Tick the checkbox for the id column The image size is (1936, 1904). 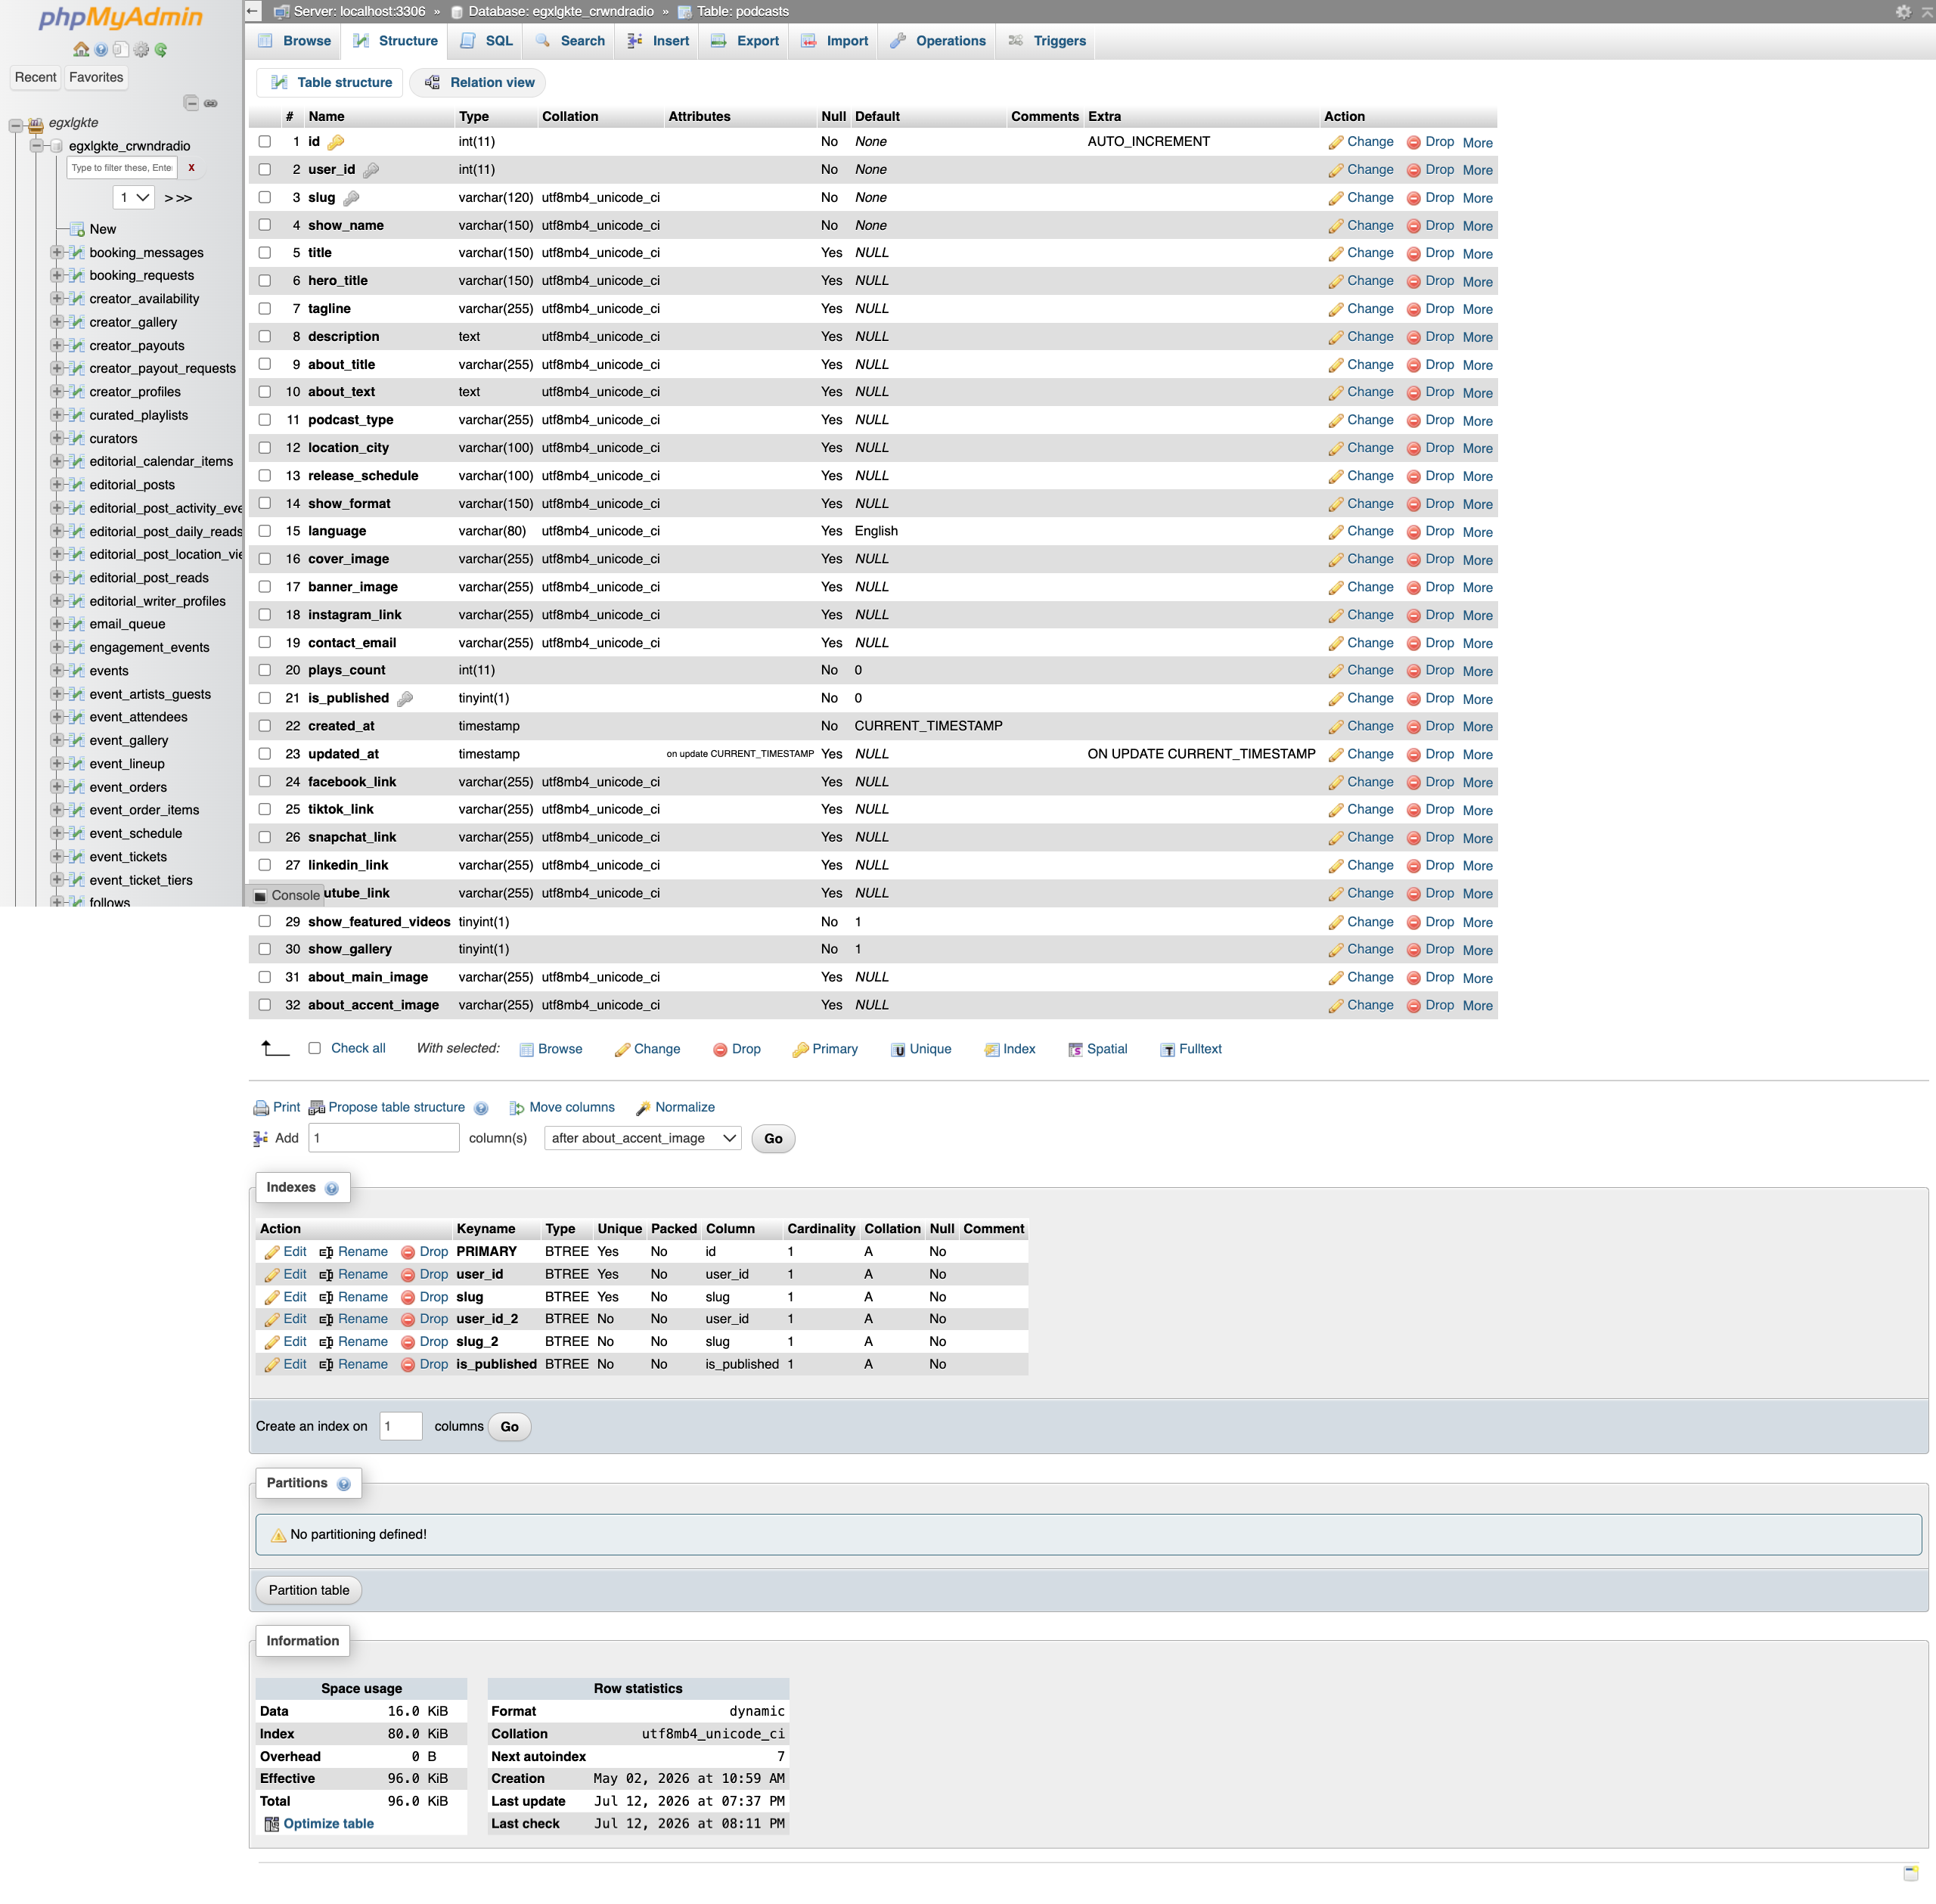(x=265, y=142)
